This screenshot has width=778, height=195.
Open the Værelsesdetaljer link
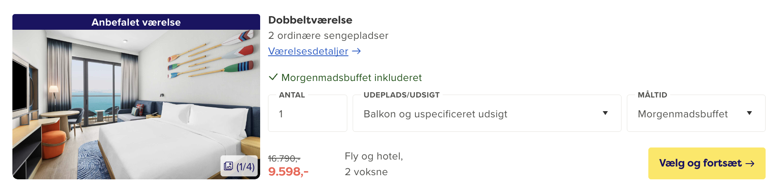pyautogui.click(x=308, y=51)
